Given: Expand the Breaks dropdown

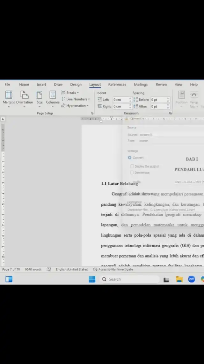Looking at the screenshot, I should 70,93.
